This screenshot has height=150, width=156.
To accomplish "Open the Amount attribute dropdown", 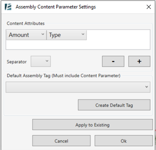I will tap(26, 35).
